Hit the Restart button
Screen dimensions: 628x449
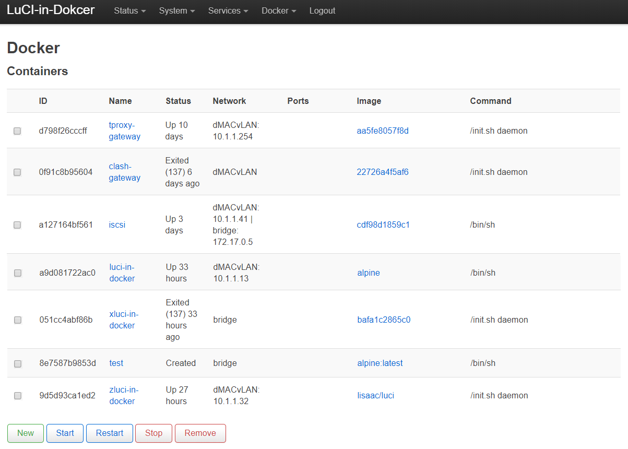point(110,433)
